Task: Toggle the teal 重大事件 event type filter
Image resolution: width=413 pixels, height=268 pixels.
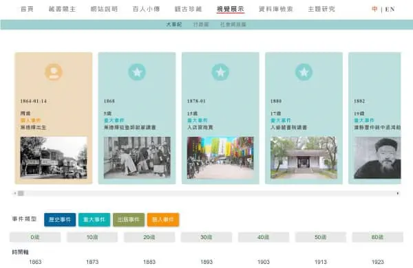Action: [94, 220]
